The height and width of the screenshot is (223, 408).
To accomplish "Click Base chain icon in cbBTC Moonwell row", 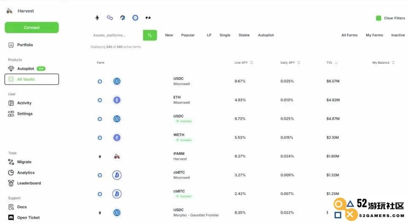I will [99, 175].
